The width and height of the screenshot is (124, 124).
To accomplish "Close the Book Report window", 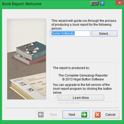I will (x=119, y=3).
